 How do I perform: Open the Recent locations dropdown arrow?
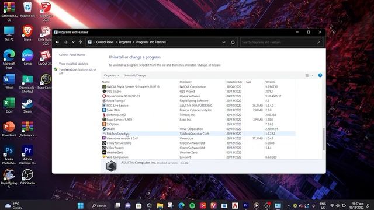click(x=73, y=42)
